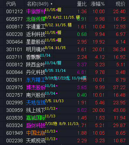This screenshot has height=145, width=129.
Task: Select stock code 002238
Action: (15, 141)
